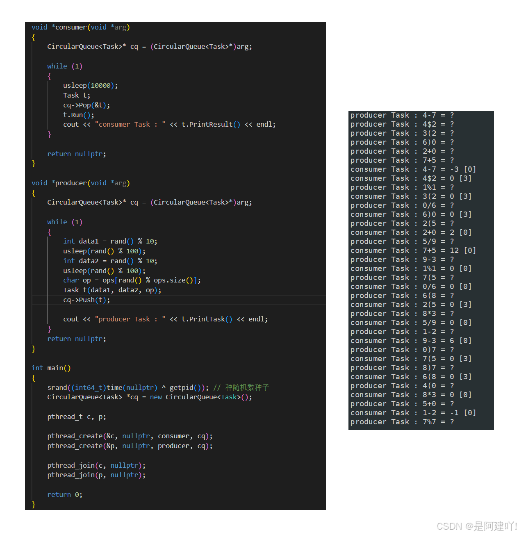Click the 'pthread_join(p, nullptr);' line
This screenshot has width=519, height=535.
pos(96,475)
